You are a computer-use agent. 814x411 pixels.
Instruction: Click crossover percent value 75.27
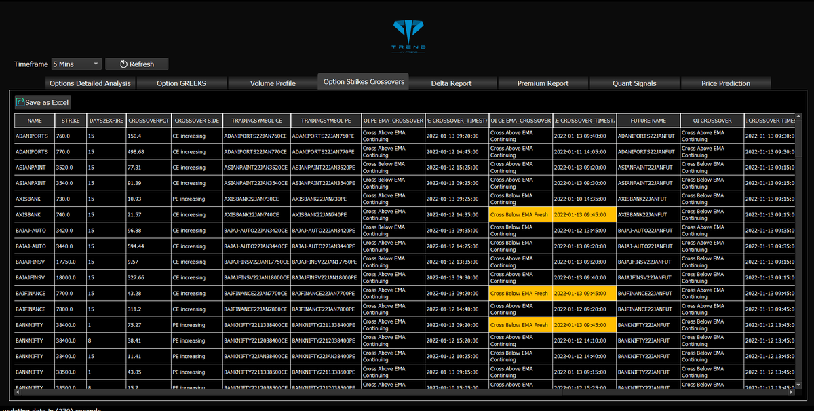[x=149, y=325]
